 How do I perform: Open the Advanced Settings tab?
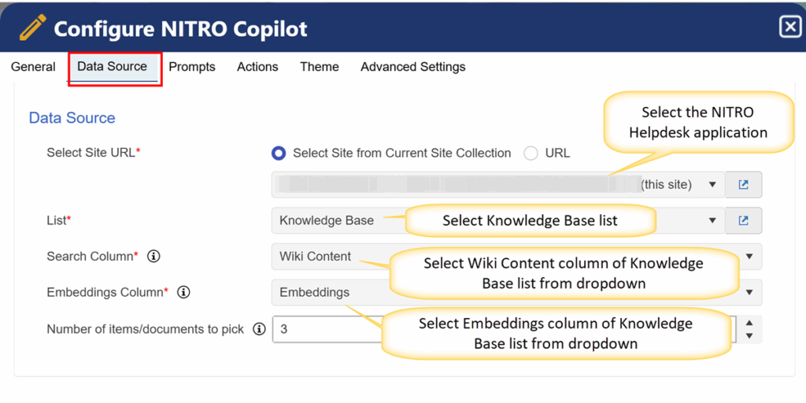413,67
